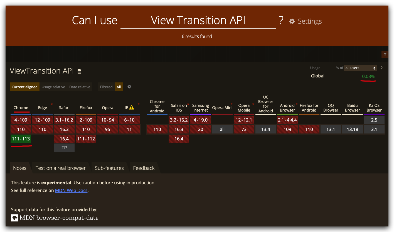394x232 pixels.
Task: Select the Baidu Browser 13.18 cell
Action: tap(353, 129)
